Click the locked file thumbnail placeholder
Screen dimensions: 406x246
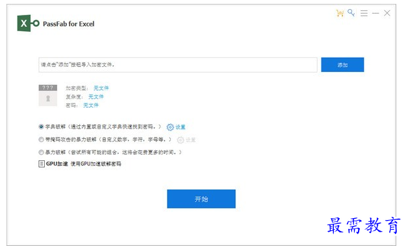click(48, 95)
